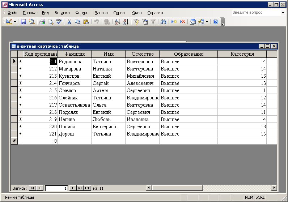Open Toolbar Options arrow at toolbar end

[223, 22]
